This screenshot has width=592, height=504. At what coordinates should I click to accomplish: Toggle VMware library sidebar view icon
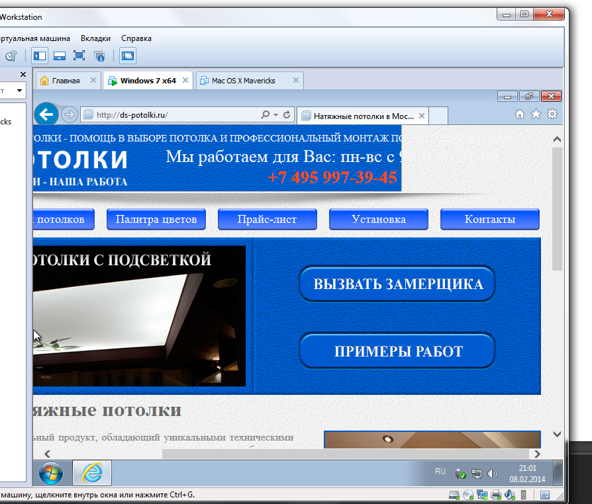click(40, 56)
